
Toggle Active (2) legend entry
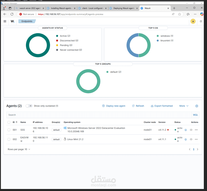click(x=63, y=36)
